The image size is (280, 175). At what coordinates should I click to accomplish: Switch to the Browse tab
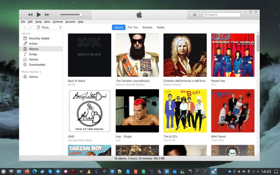click(147, 27)
